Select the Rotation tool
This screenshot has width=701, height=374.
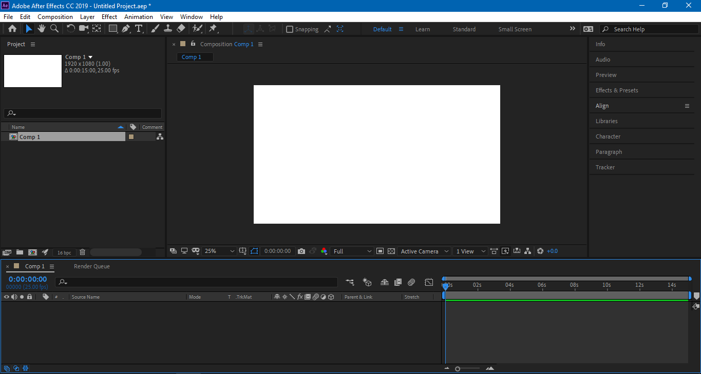[71, 29]
